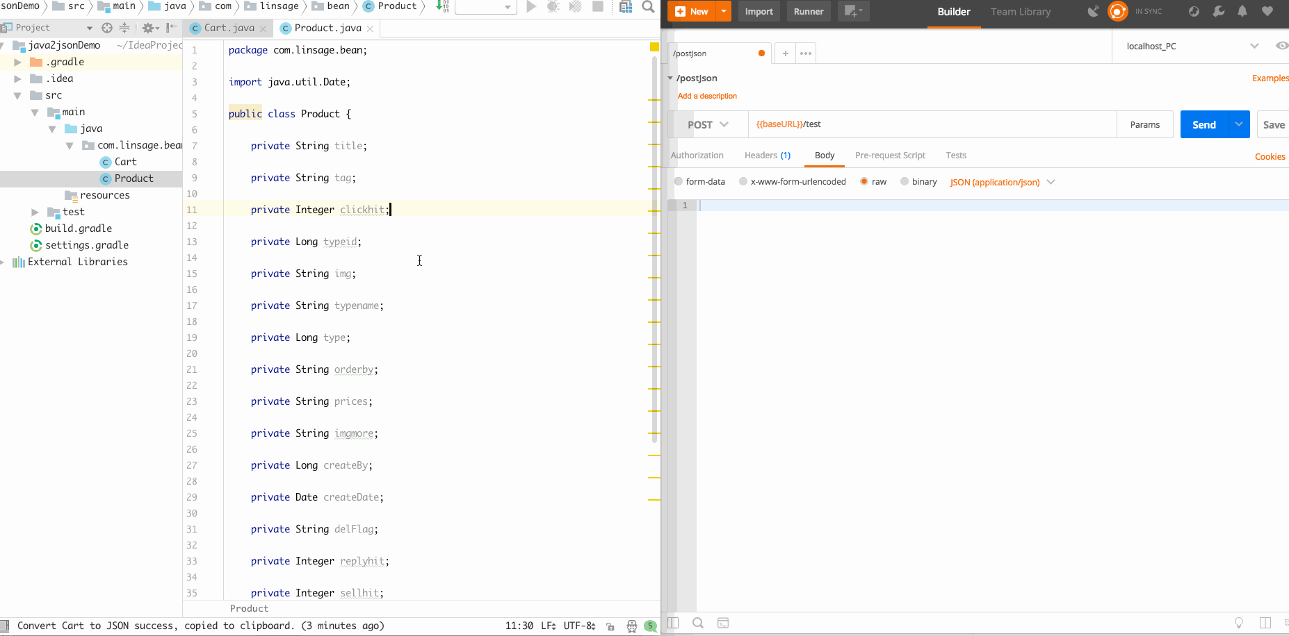The image size is (1289, 636).
Task: Open the JSON (application/json) content-type dropdown
Action: tap(1001, 182)
